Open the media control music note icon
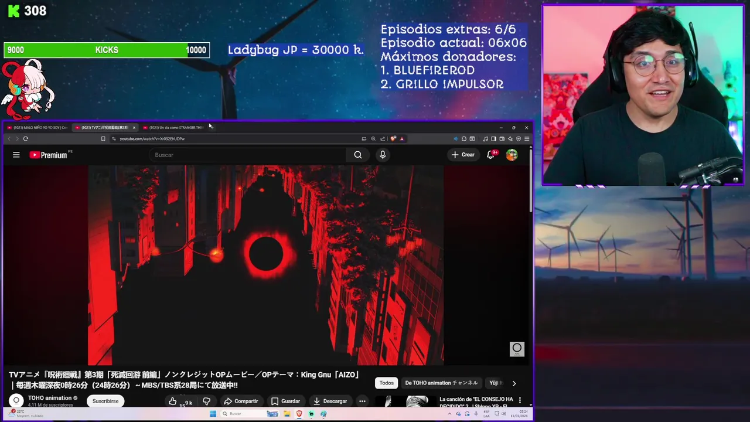Image resolution: width=750 pixels, height=422 pixels. pyautogui.click(x=485, y=139)
